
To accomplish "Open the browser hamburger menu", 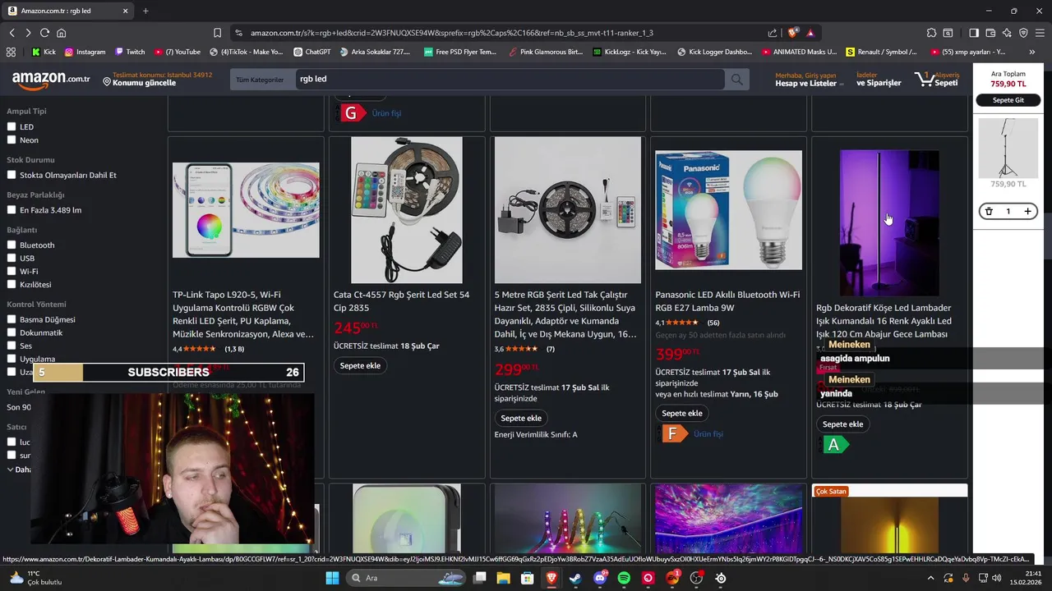I will point(1039,33).
